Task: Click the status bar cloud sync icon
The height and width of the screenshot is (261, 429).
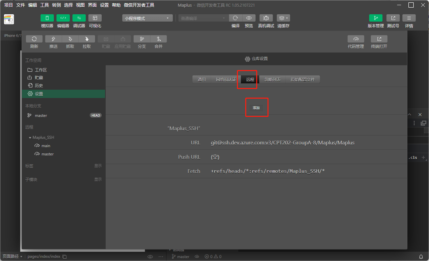Action: [197, 257]
